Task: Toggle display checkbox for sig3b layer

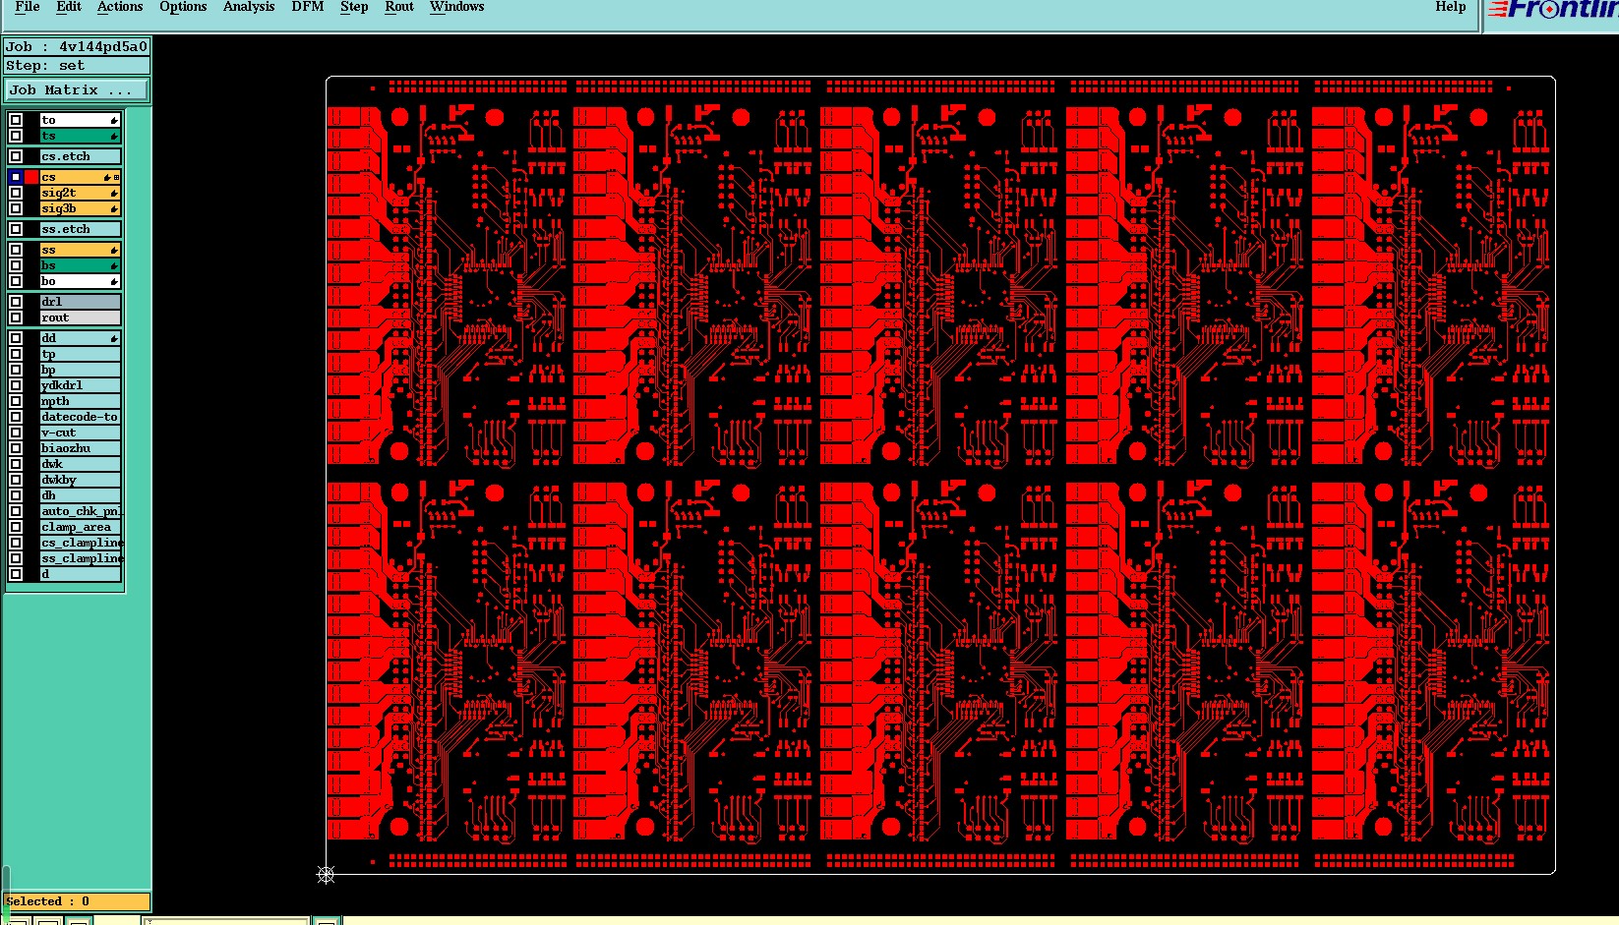Action: pos(16,208)
